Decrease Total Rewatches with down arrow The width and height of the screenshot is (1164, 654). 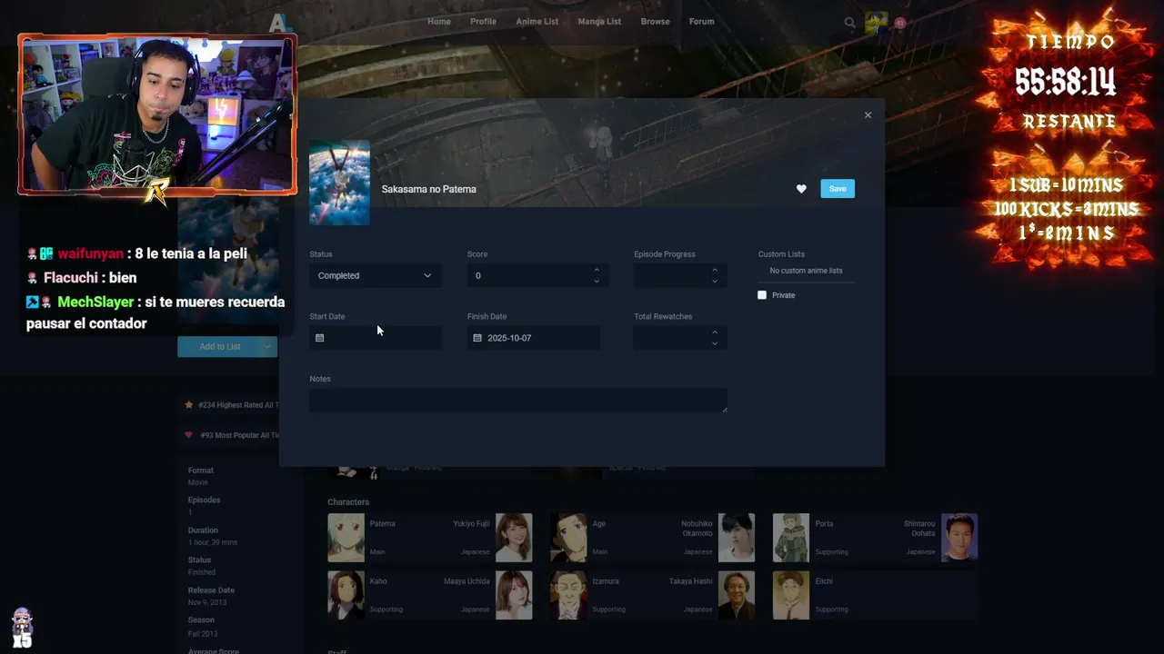pos(715,343)
